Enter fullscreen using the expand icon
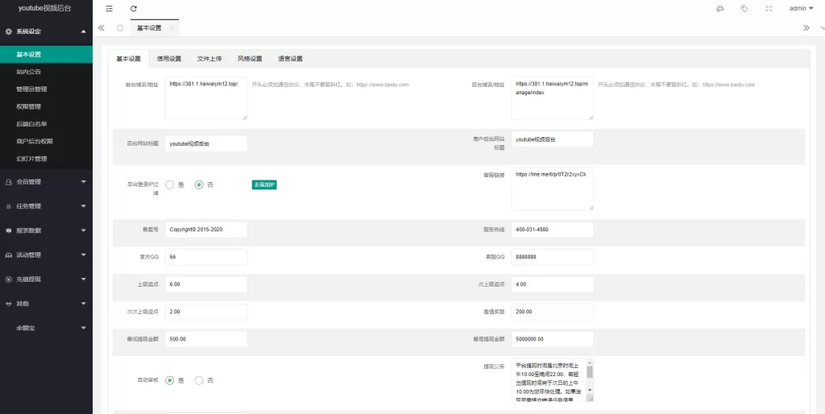825x414 pixels. 768,9
